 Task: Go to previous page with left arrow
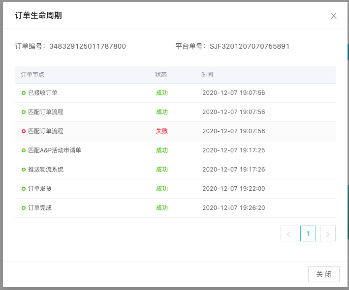(x=288, y=233)
